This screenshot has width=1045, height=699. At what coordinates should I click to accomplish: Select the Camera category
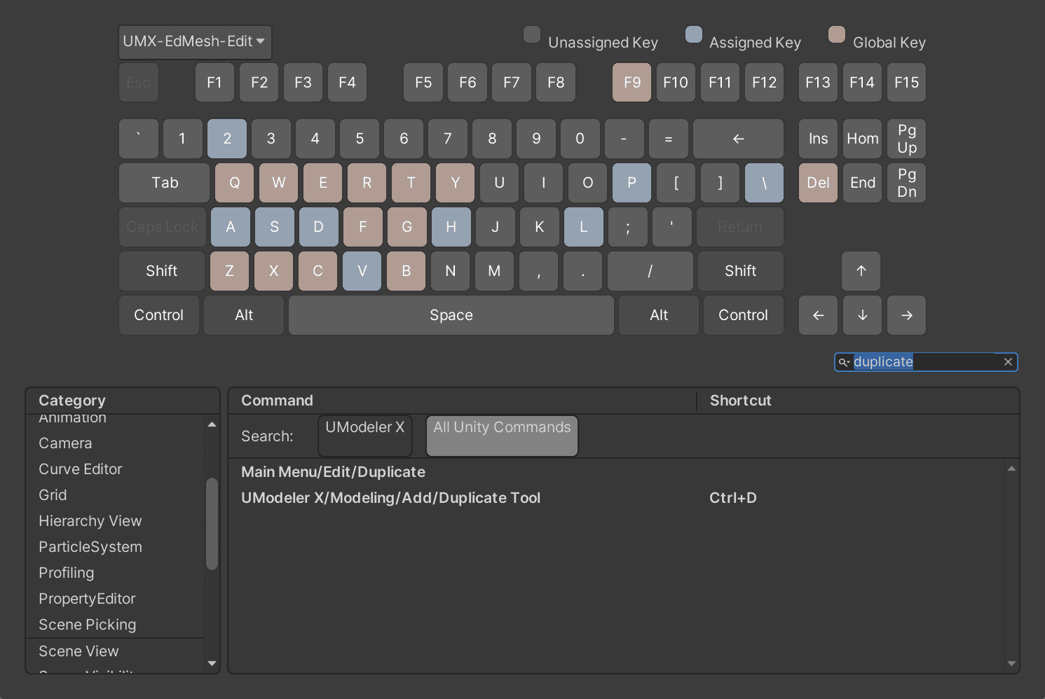[x=116, y=443]
